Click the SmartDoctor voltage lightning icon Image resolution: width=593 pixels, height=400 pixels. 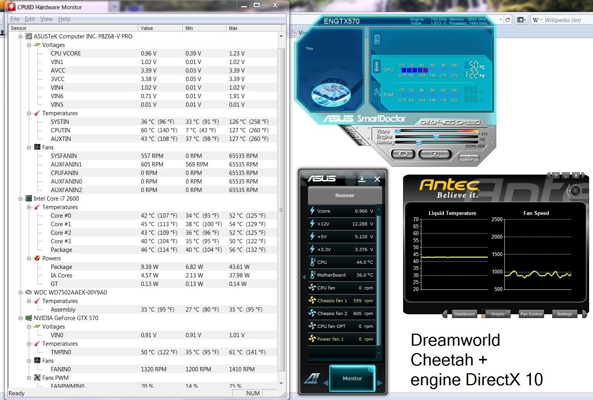(x=377, y=40)
